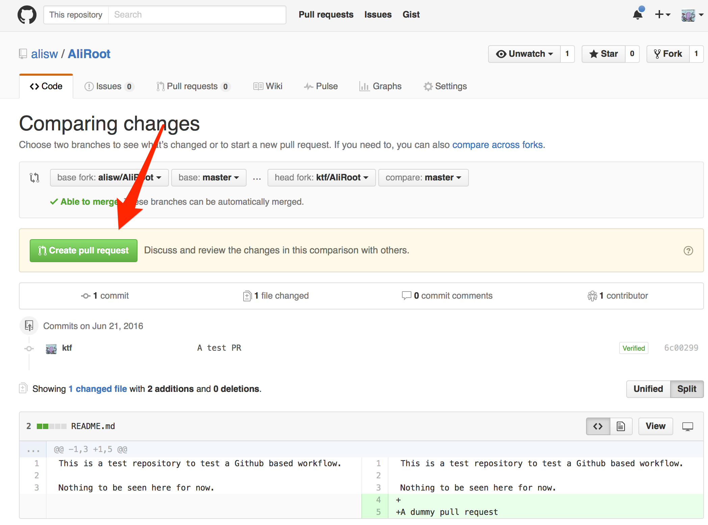708x525 pixels.
Task: Click the 1 commit summary
Action: (105, 296)
